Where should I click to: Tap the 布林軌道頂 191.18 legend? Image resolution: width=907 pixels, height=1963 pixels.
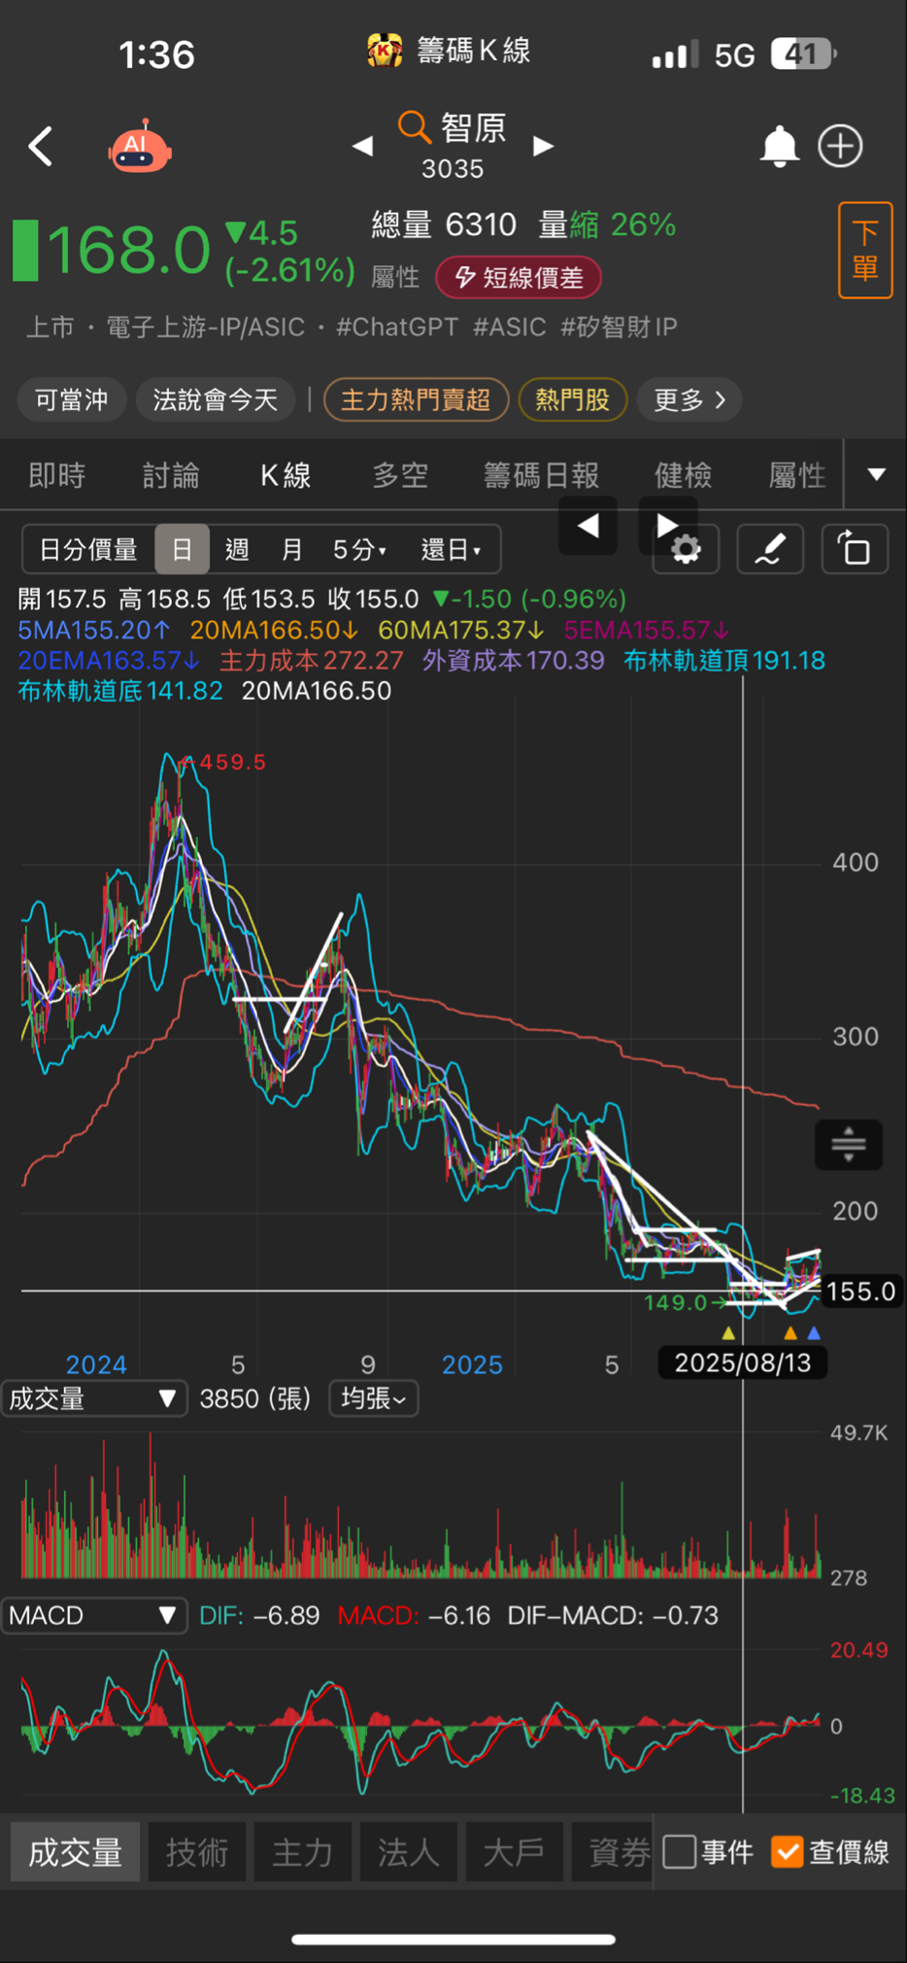[x=724, y=661]
